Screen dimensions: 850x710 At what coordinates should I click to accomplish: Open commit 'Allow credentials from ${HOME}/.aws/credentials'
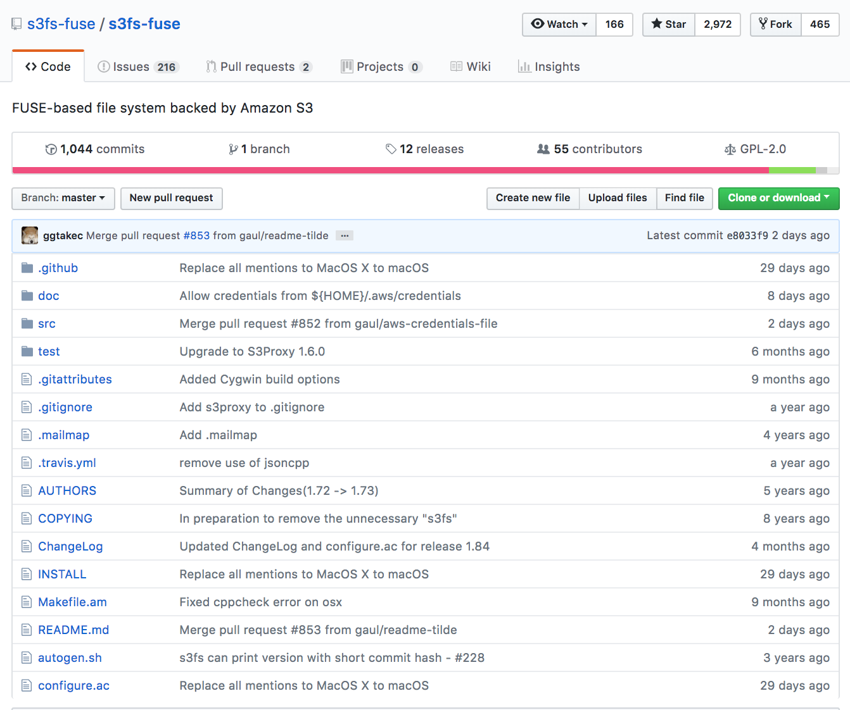click(320, 296)
